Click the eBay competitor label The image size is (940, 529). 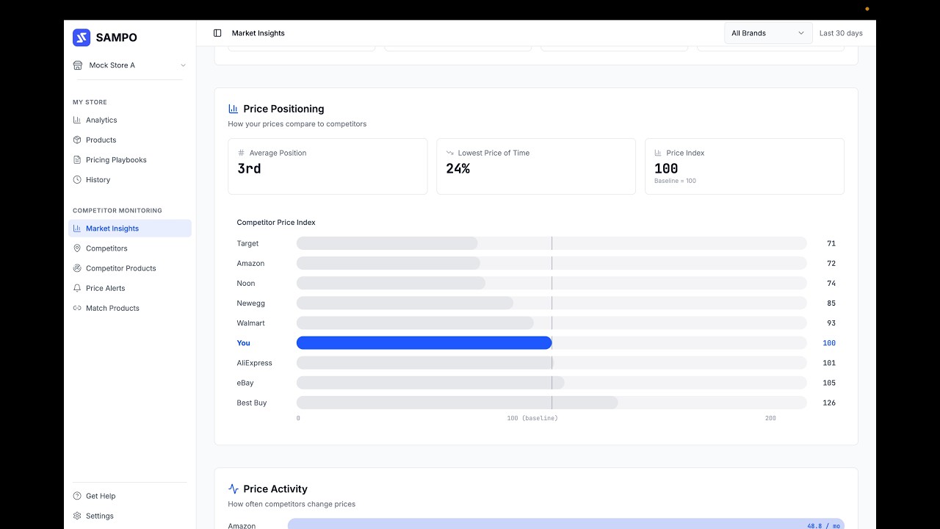point(245,383)
